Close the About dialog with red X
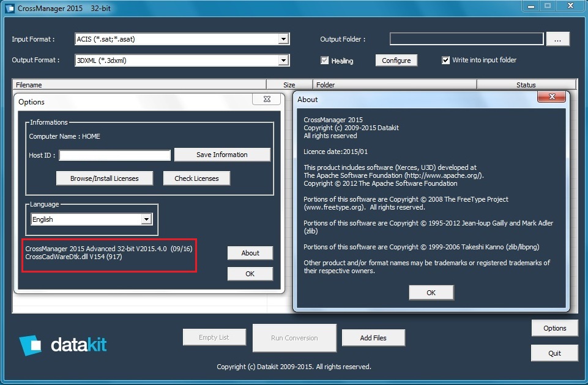This screenshot has height=385, width=588. tap(552, 97)
